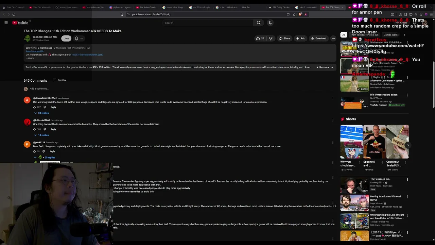Select the All filter chip
The height and width of the screenshot is (245, 435).
344,35
